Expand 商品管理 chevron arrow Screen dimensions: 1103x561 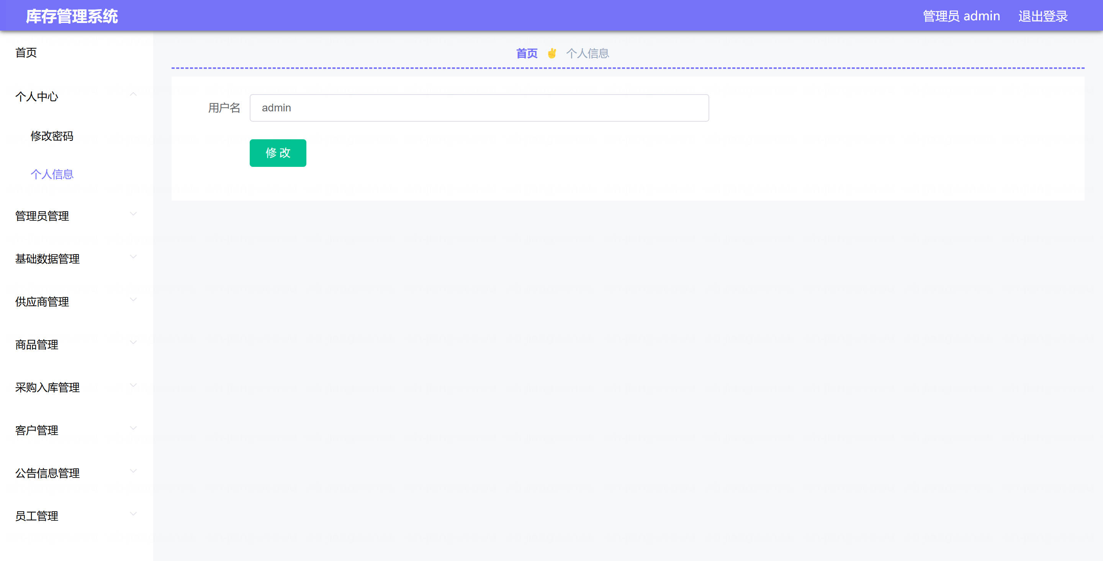[x=133, y=342]
